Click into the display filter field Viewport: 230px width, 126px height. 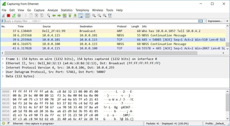101,21
